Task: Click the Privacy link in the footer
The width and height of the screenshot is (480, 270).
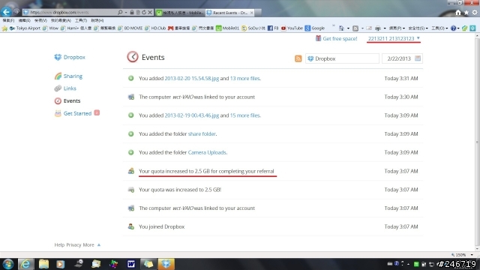Action: click(73, 245)
